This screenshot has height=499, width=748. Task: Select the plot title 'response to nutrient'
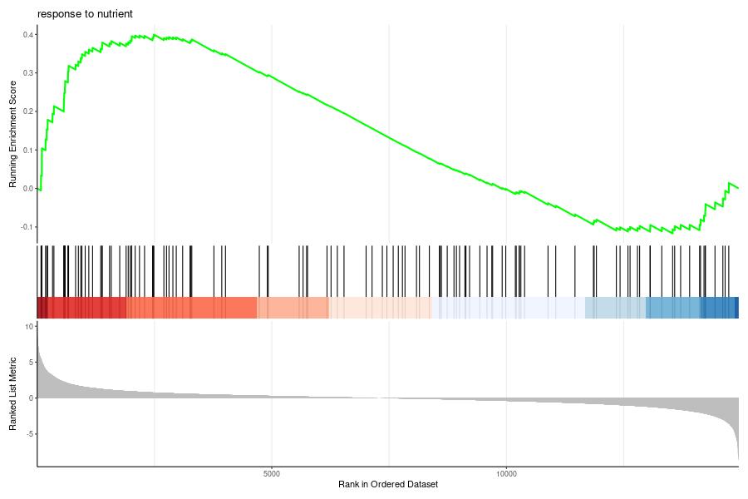pos(85,14)
